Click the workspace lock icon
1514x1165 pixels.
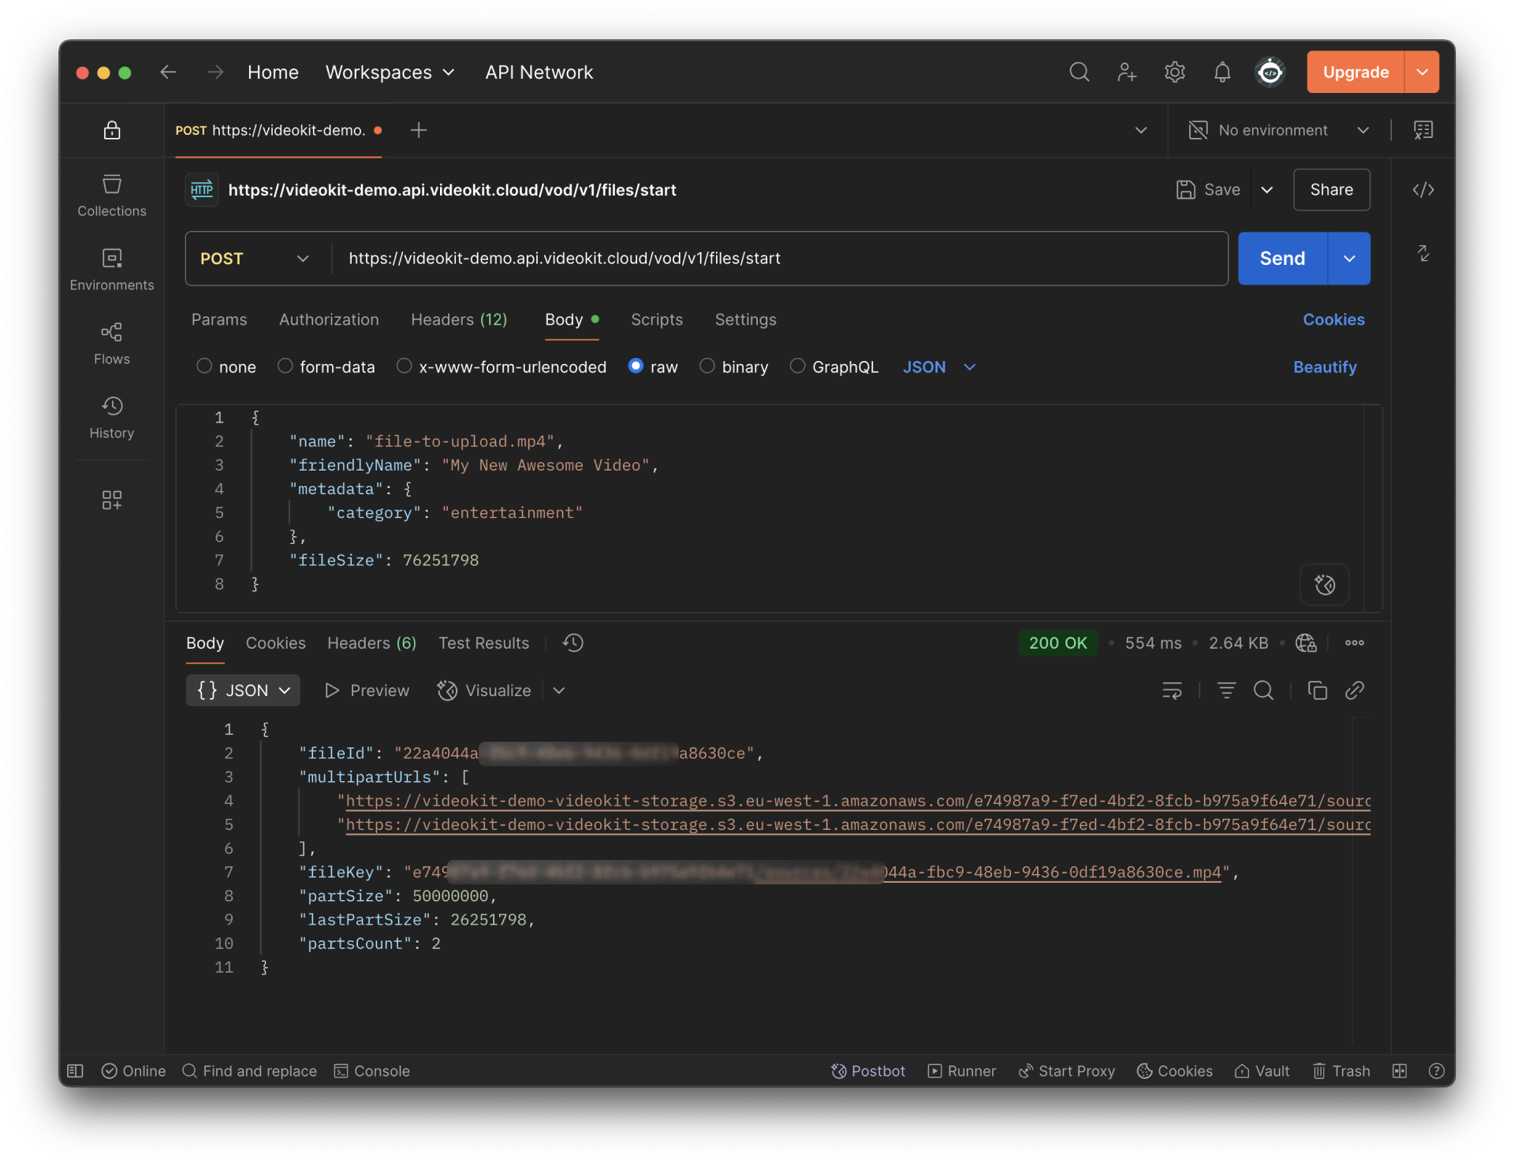click(x=112, y=130)
